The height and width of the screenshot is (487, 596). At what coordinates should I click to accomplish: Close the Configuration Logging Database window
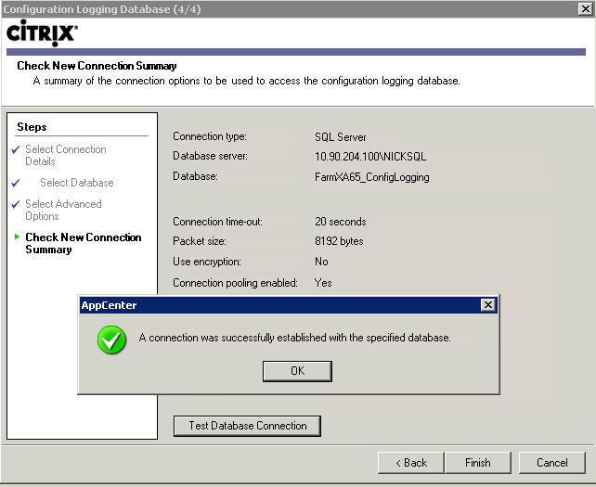coord(586,8)
